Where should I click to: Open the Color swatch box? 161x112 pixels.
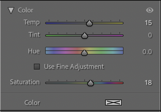pyautogui.click(x=113, y=103)
